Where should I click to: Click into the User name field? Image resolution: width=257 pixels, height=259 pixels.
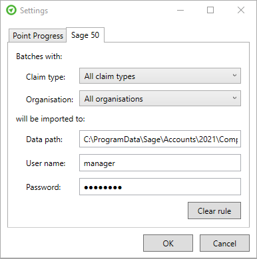point(160,163)
